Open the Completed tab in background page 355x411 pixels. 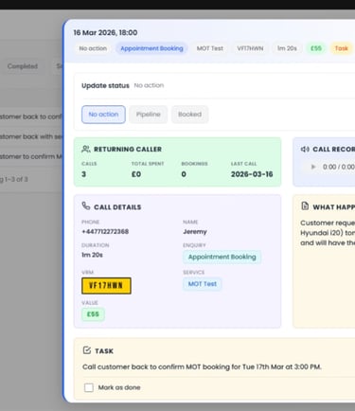tap(23, 66)
